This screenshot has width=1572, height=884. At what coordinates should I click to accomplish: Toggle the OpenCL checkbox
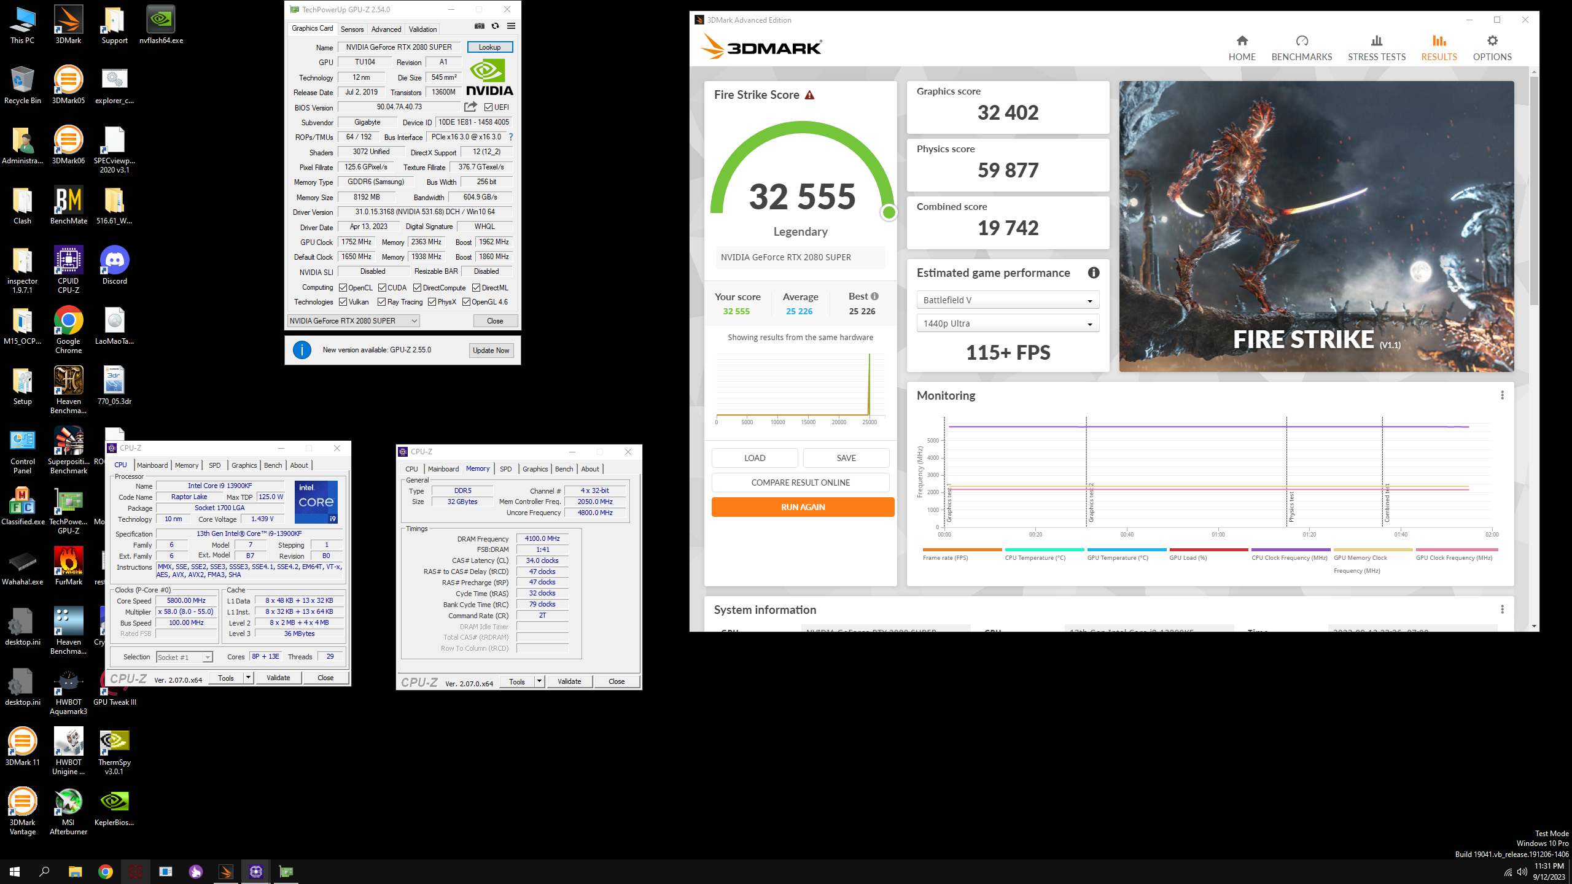pos(343,288)
